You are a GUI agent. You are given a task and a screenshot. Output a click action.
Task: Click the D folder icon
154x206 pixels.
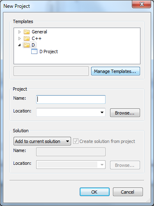27,45
